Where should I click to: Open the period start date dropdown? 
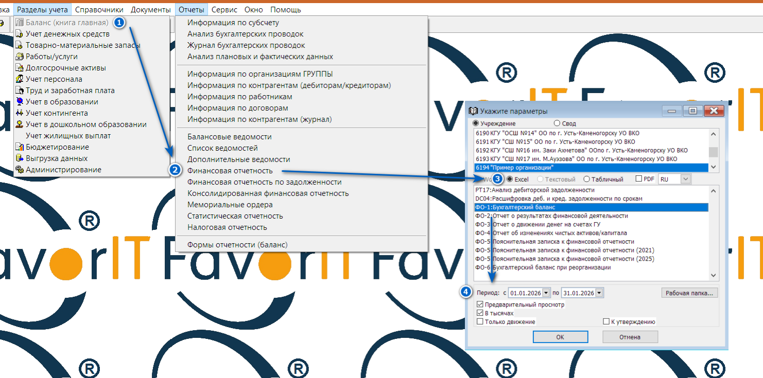pyautogui.click(x=546, y=293)
